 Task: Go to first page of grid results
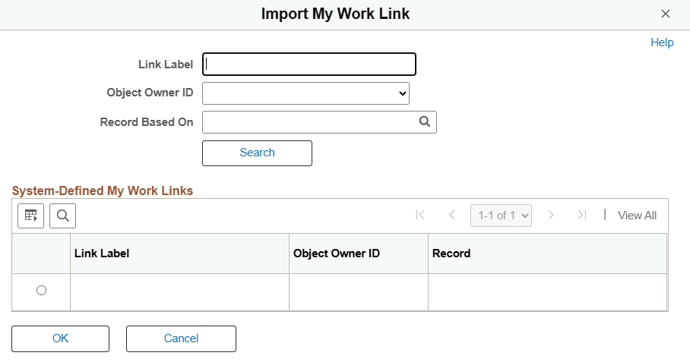pos(420,216)
